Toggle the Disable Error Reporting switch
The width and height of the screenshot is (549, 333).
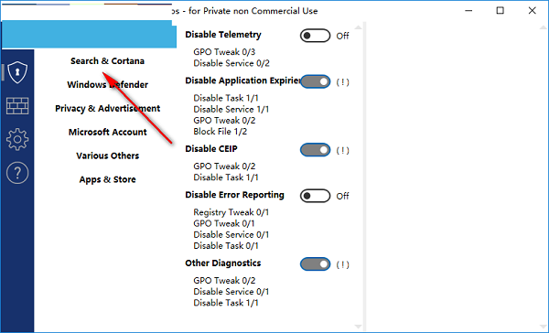315,196
